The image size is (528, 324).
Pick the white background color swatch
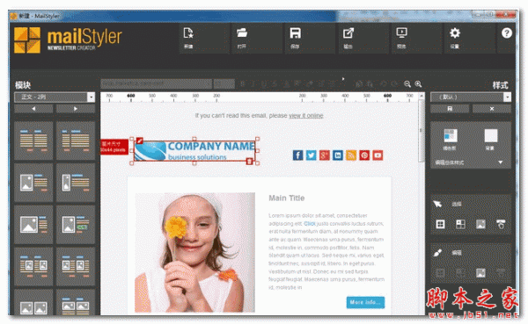click(x=491, y=135)
